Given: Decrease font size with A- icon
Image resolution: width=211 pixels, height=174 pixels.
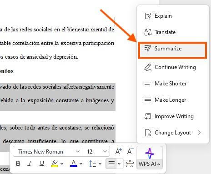Looking at the screenshot, I should pos(130,151).
